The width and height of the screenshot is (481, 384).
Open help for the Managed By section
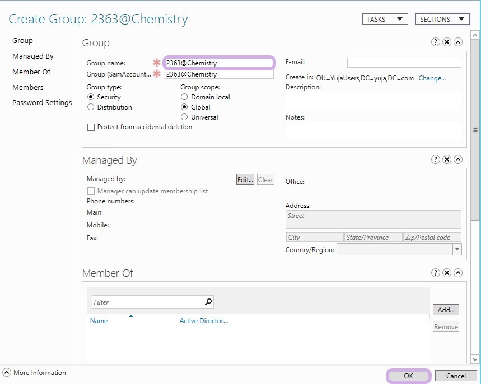point(435,159)
